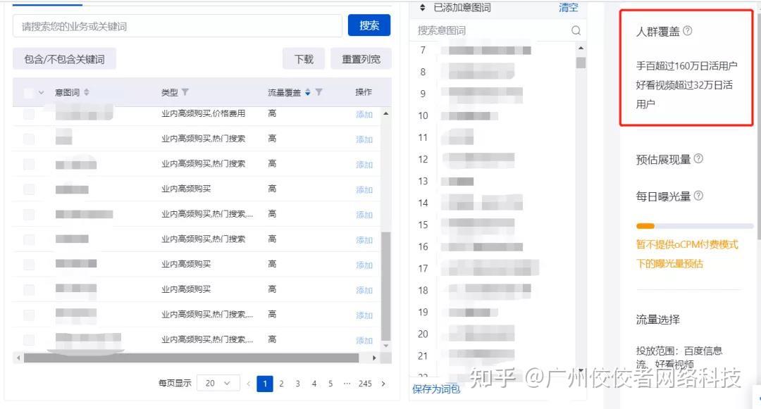Open the 流量覆盖 column filter icon
Image resolution: width=761 pixels, height=409 pixels.
pos(319,92)
